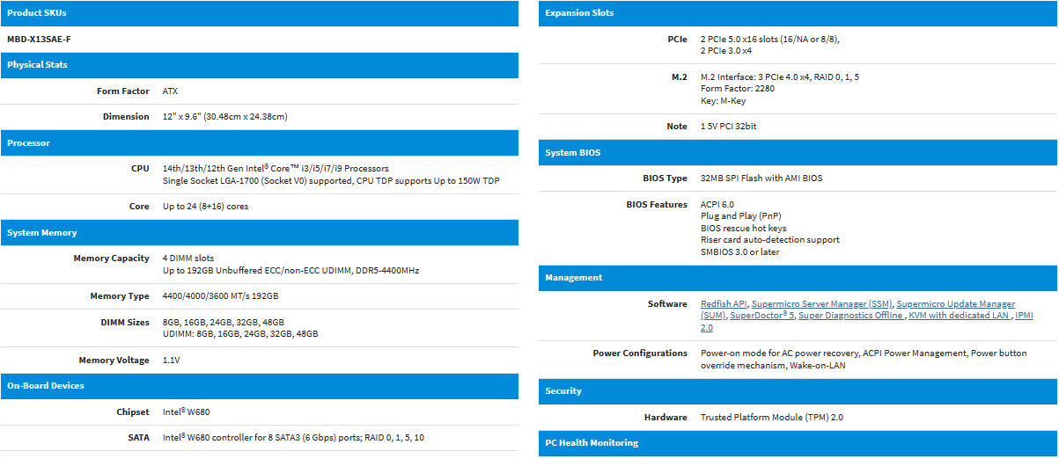This screenshot has height=459, width=1059.
Task: Click the 1.1V memory voltage value
Action: point(171,361)
